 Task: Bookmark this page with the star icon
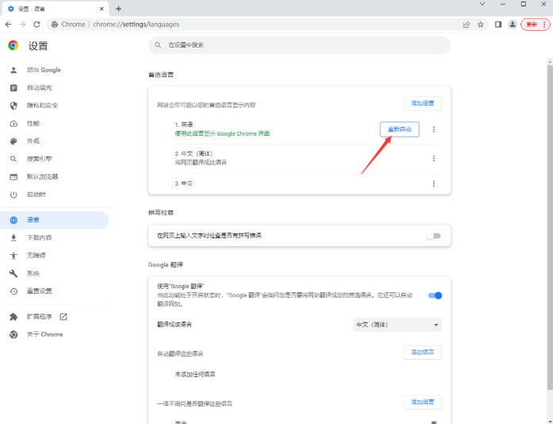click(480, 25)
